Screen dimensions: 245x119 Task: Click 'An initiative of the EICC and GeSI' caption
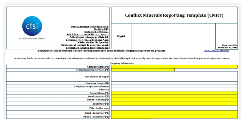(x=32, y=38)
